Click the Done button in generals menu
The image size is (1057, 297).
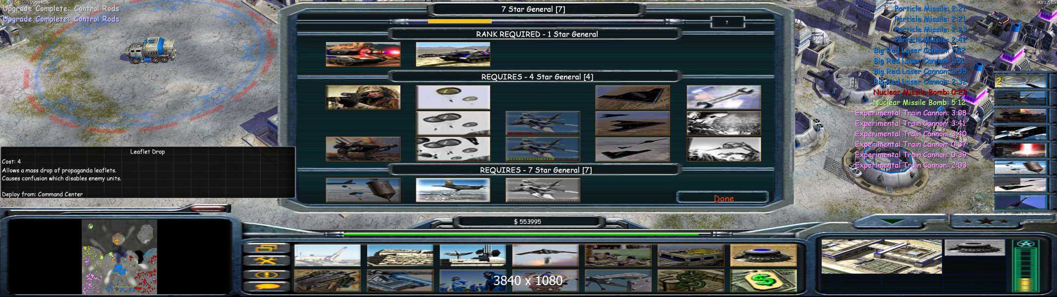[723, 198]
